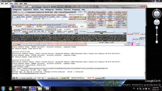
Task: Toggle ACARS (VHF) mode button
Action: point(121,12)
